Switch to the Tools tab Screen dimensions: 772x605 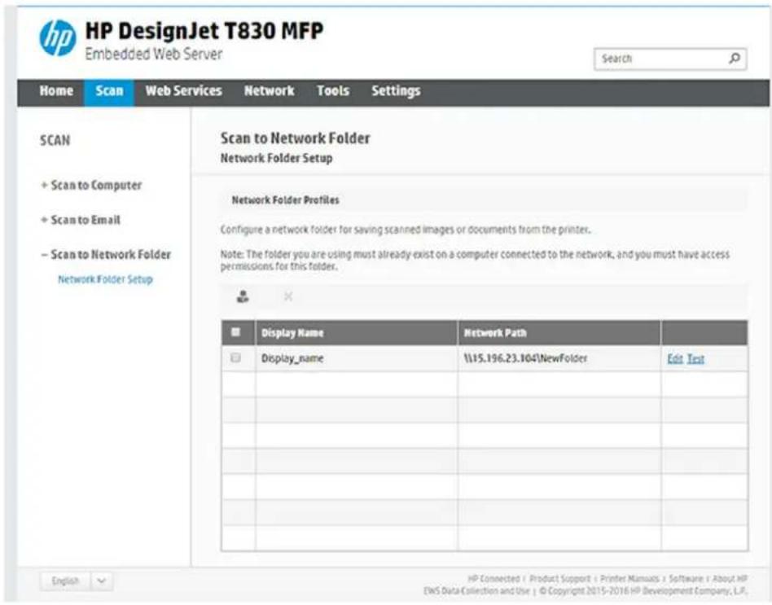point(333,91)
